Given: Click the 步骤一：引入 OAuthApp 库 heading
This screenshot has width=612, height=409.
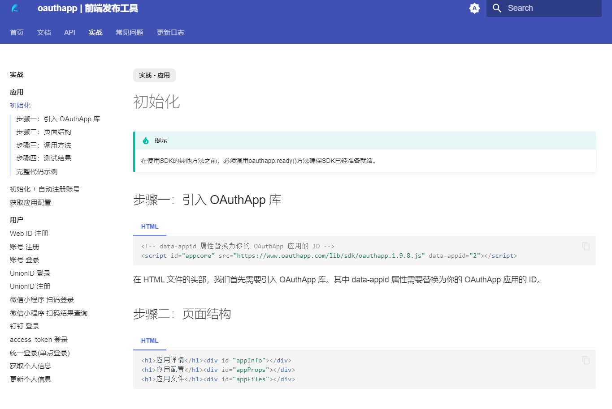Looking at the screenshot, I should pyautogui.click(x=207, y=200).
